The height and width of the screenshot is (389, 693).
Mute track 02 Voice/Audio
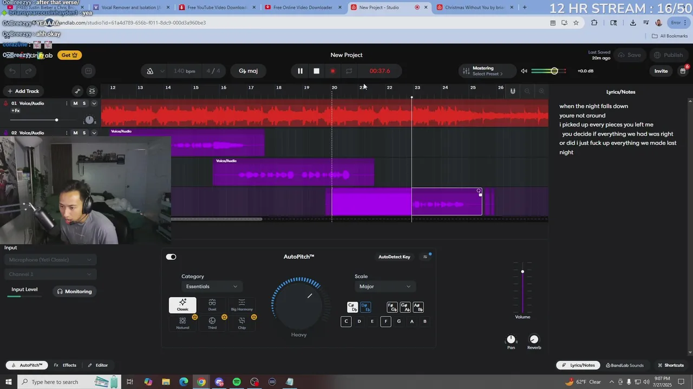tap(75, 133)
